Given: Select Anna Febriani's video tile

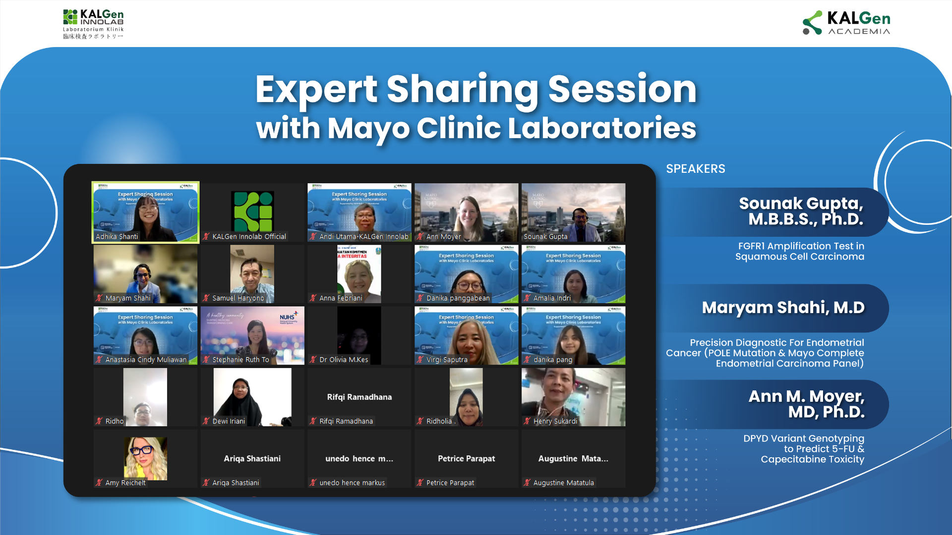Looking at the screenshot, I should [x=359, y=274].
